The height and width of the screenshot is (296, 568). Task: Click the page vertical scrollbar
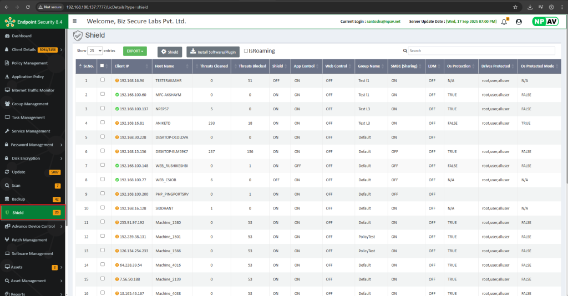click(x=565, y=111)
